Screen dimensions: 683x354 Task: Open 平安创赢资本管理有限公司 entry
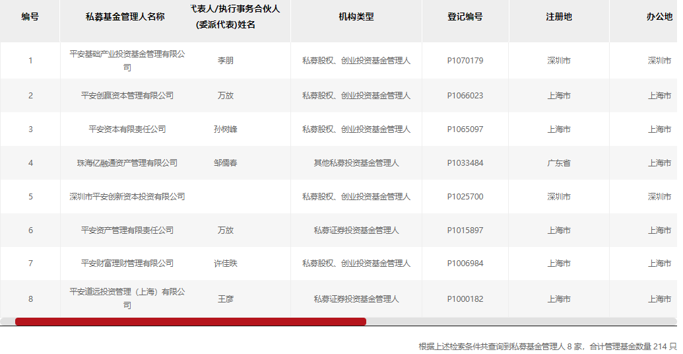pos(127,96)
